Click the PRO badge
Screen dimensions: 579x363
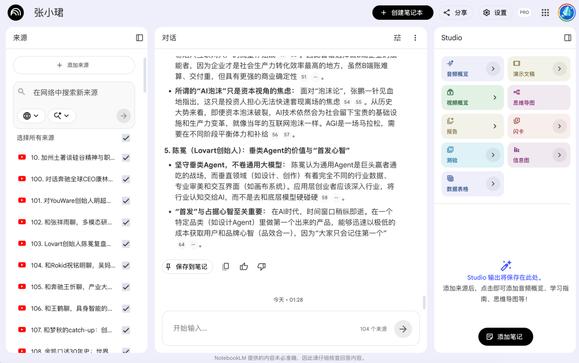524,12
